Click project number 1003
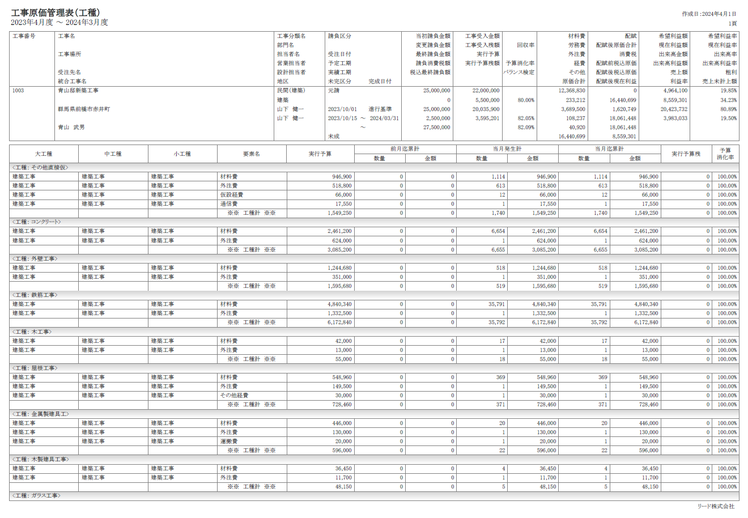 18,91
